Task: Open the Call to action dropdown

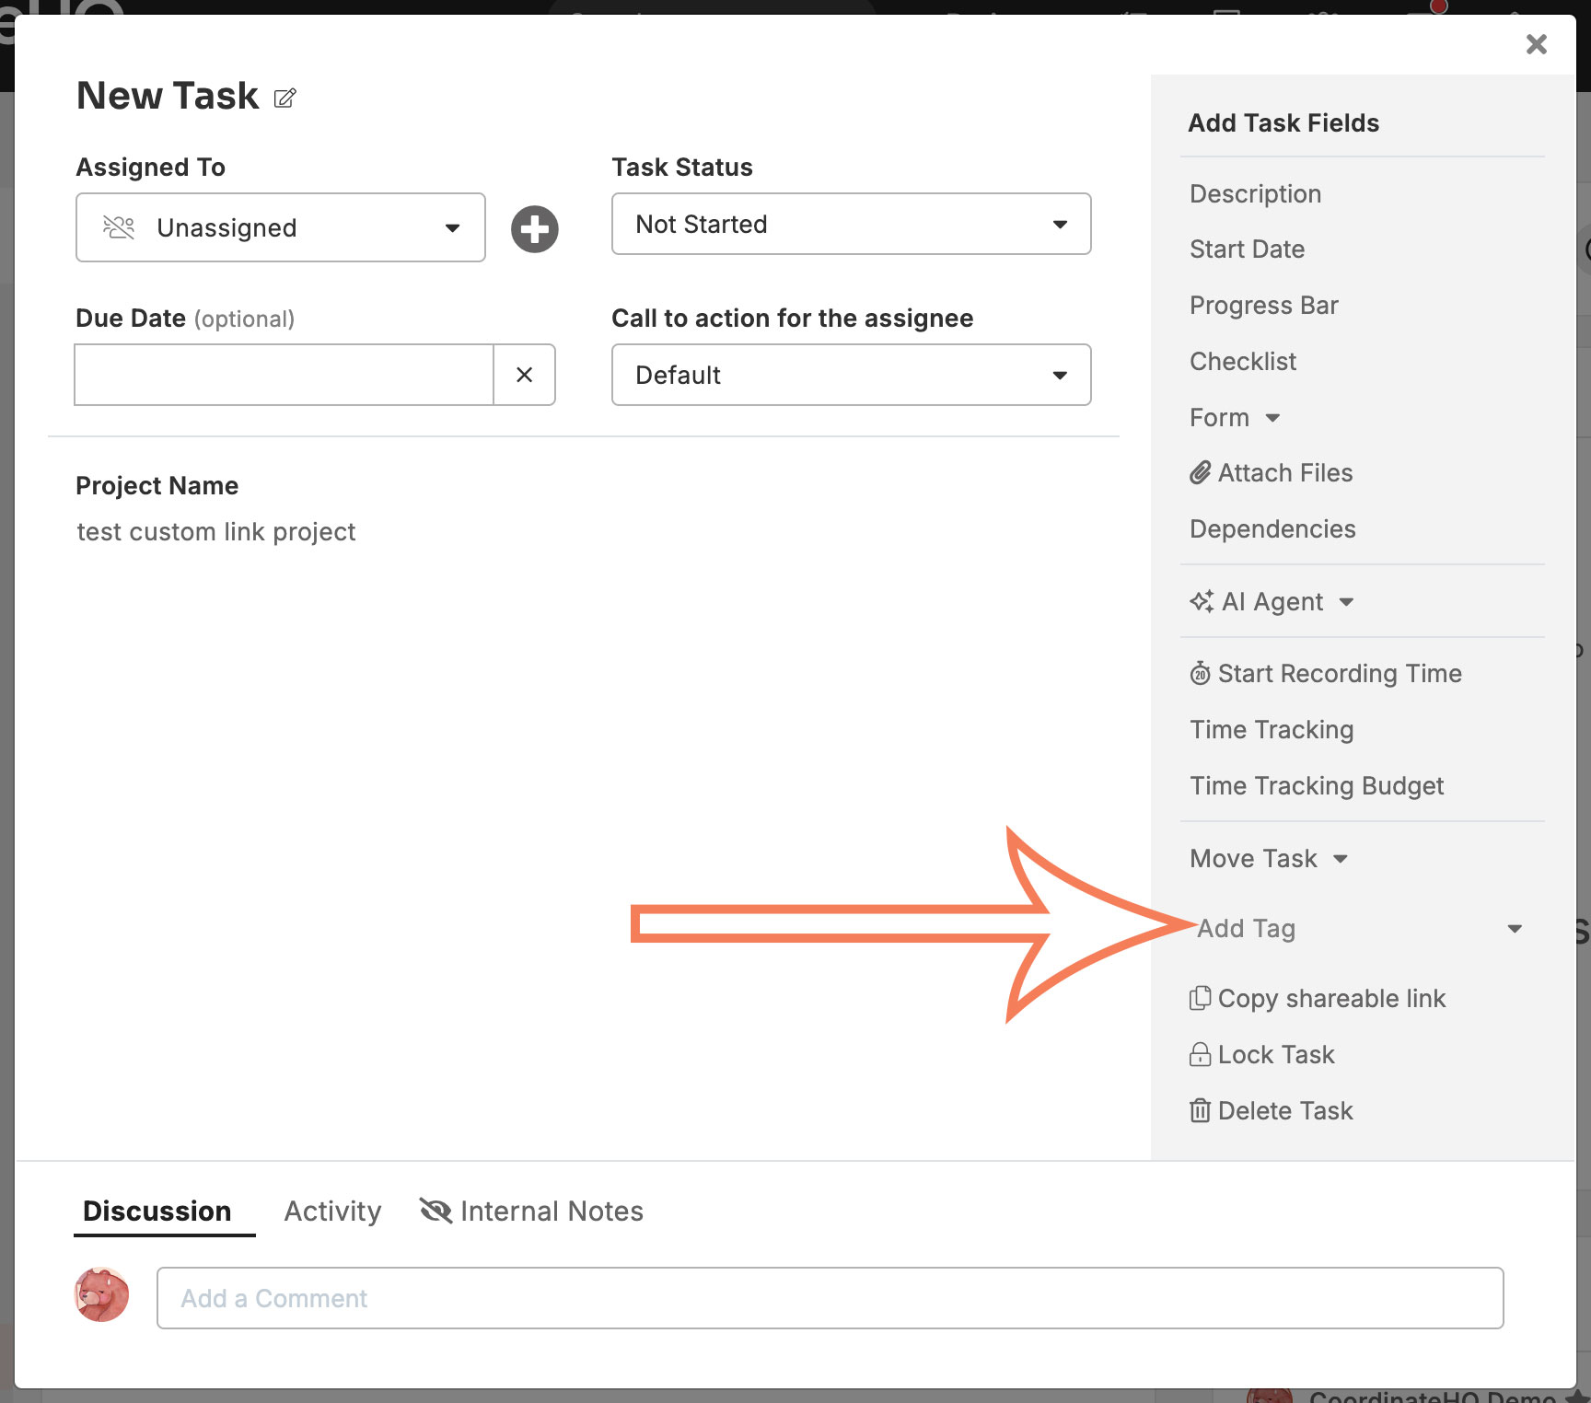Action: [852, 375]
